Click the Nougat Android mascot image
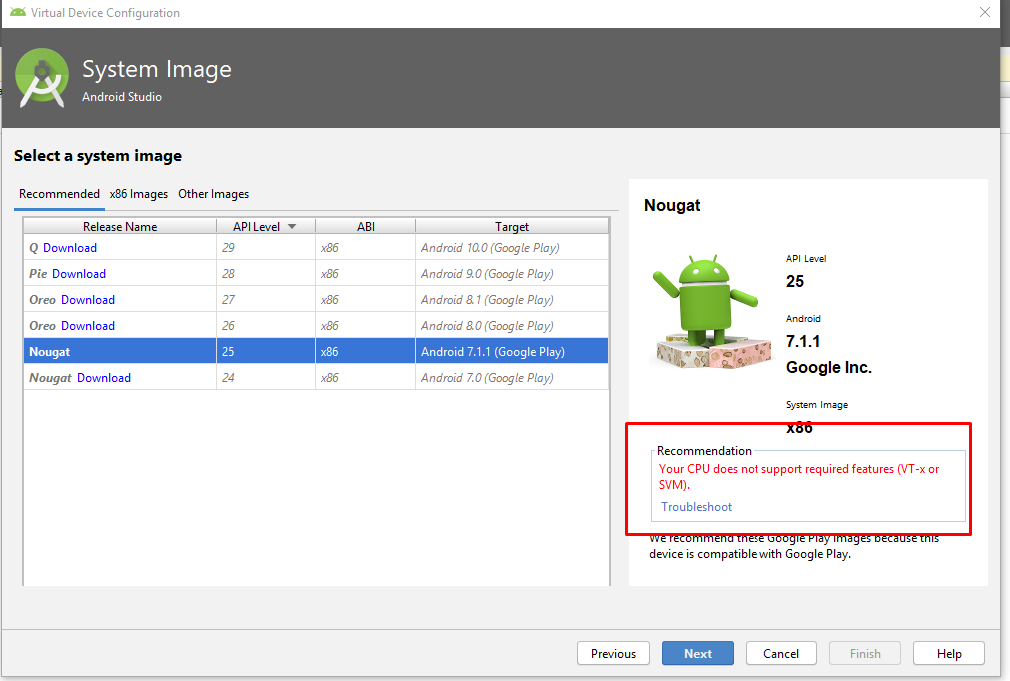Screen dimensions: 1010x681 (x=712, y=312)
